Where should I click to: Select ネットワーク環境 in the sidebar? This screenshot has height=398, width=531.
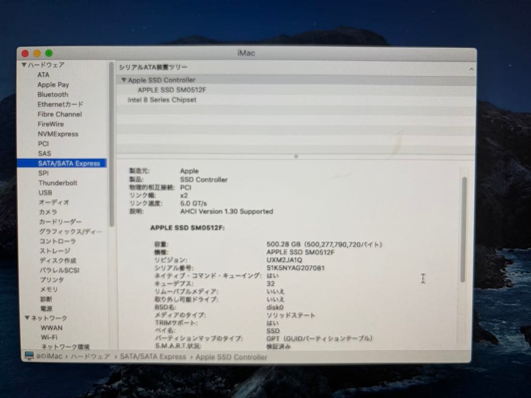65,346
